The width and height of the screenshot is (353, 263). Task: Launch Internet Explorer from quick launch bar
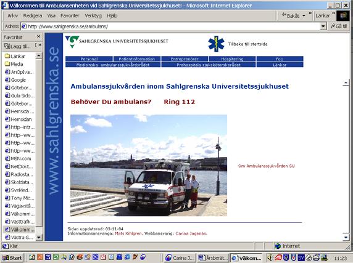pos(127,257)
